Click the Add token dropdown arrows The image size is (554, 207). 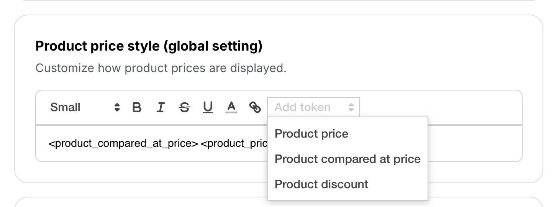point(351,108)
